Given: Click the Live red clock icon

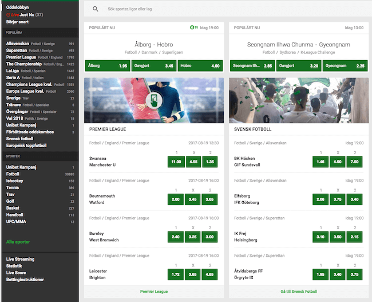Looking at the screenshot, I should coord(8,15).
